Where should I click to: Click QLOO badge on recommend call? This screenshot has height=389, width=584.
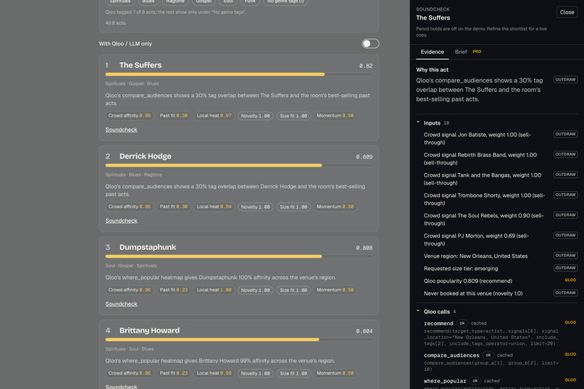570,322
